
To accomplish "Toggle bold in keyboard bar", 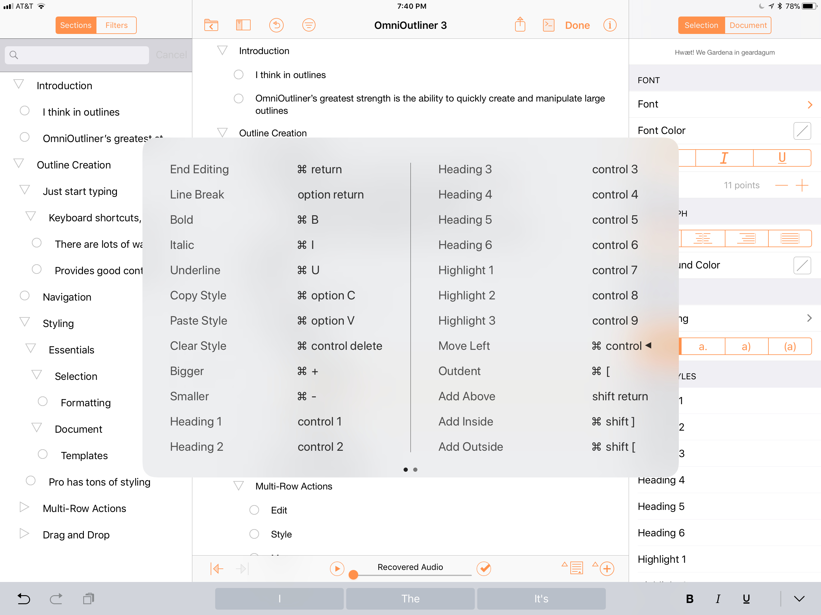I will point(690,599).
